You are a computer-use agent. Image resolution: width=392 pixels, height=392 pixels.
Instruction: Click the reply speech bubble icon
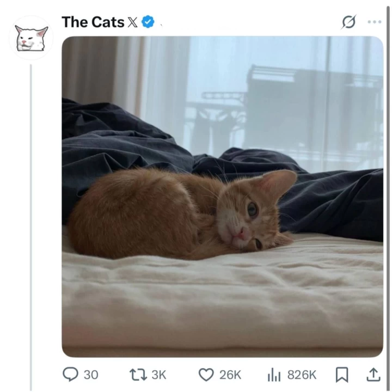tap(71, 374)
